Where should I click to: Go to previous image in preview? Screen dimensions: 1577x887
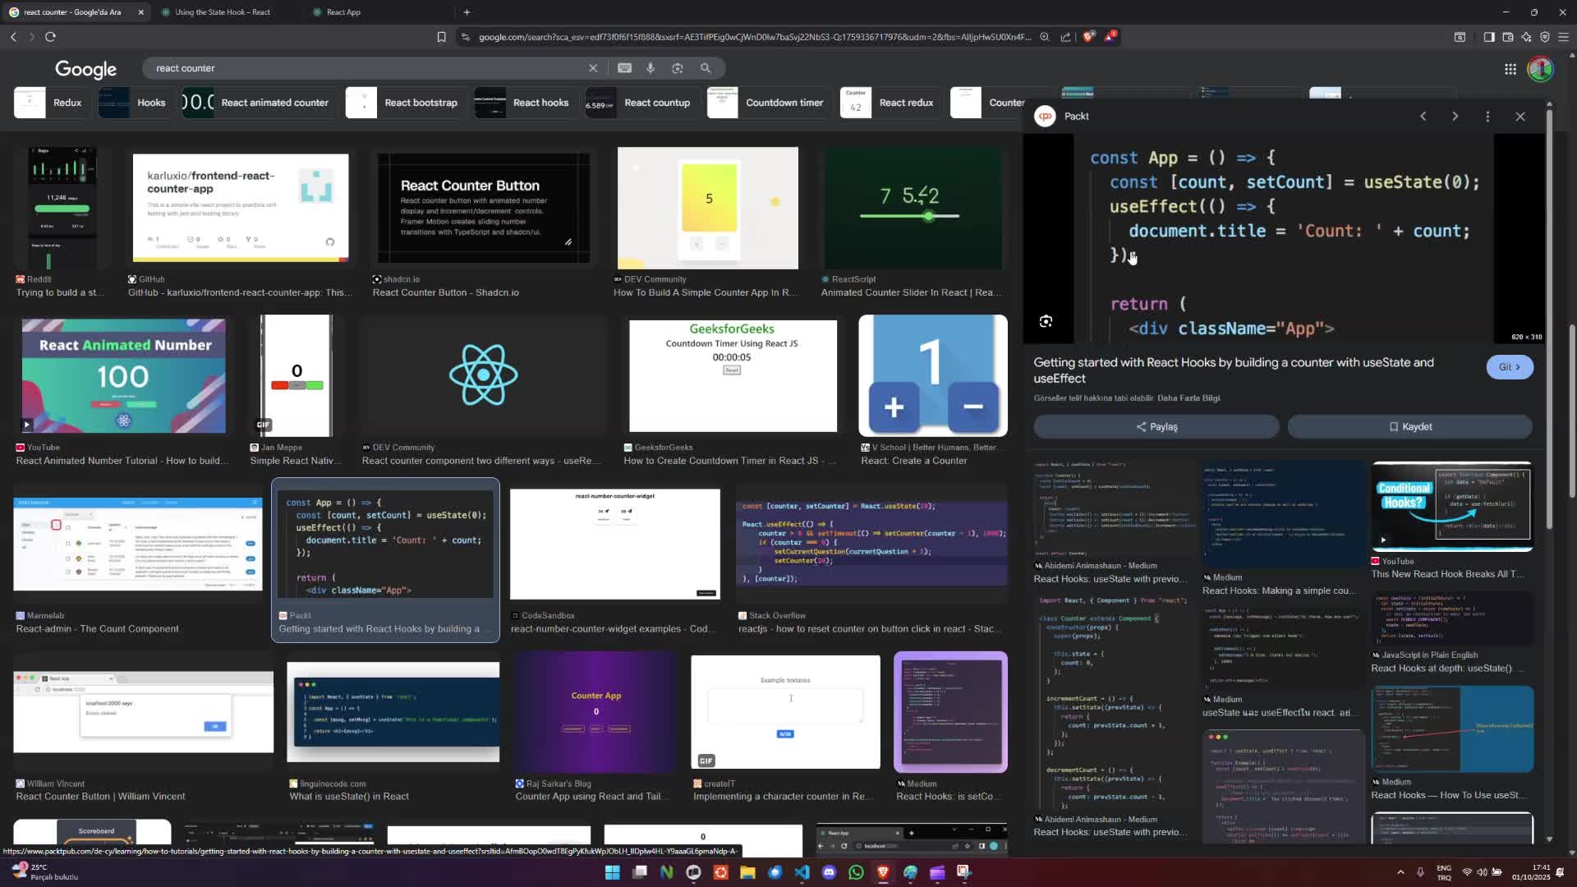click(x=1423, y=116)
